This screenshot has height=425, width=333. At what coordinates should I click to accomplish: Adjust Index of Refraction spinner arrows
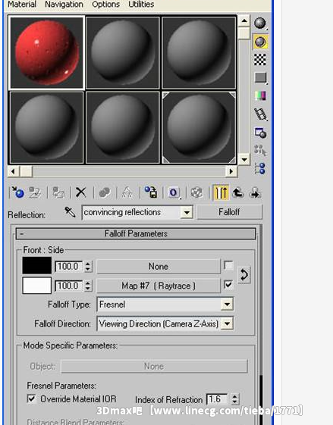coord(234,399)
